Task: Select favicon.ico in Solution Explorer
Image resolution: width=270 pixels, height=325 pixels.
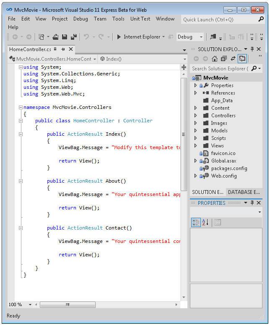Action: [223, 153]
